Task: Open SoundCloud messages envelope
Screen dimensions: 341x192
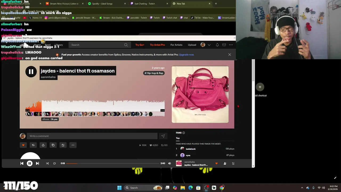Action: point(224,45)
